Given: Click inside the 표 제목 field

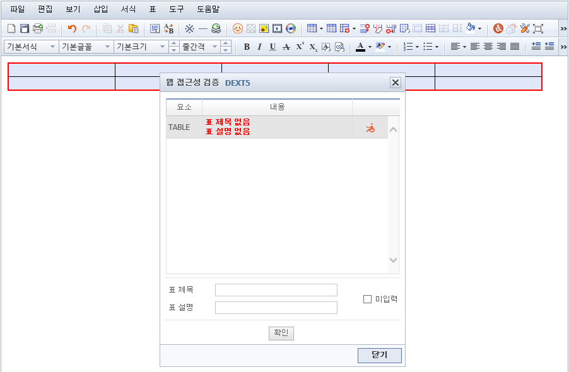Looking at the screenshot, I should pos(276,290).
